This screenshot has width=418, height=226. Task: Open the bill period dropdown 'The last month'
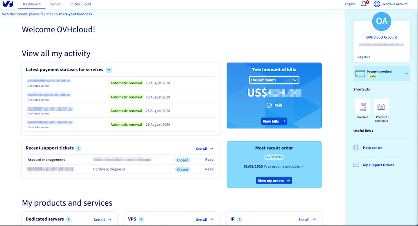(274, 80)
